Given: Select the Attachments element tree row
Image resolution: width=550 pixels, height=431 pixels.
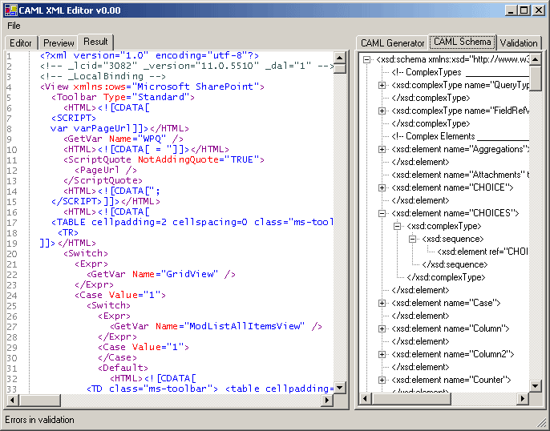Looking at the screenshot, I should point(460,175).
